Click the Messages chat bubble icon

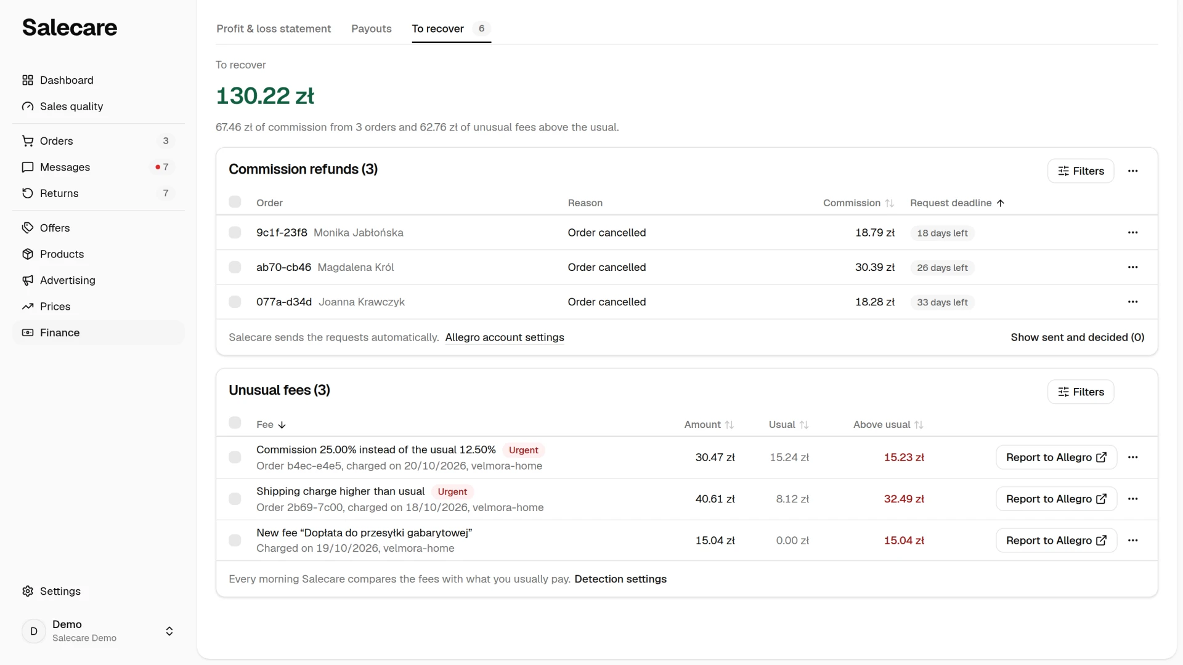pos(28,167)
